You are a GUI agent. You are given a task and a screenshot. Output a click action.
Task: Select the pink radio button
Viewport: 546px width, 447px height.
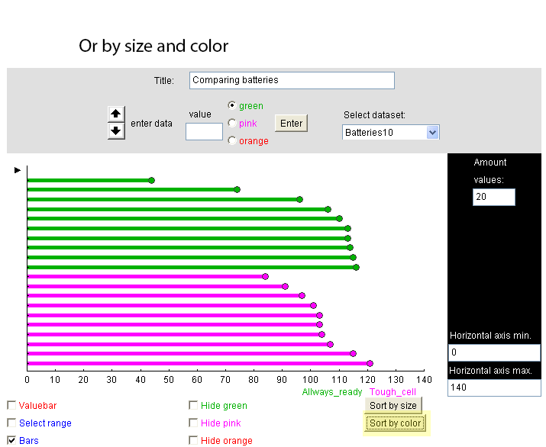click(x=232, y=123)
